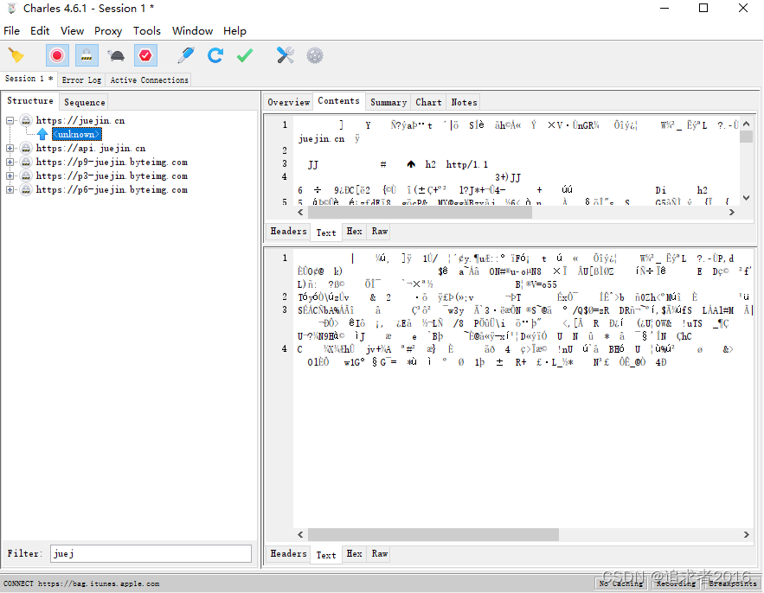Select response pane Raw tab

pos(380,553)
